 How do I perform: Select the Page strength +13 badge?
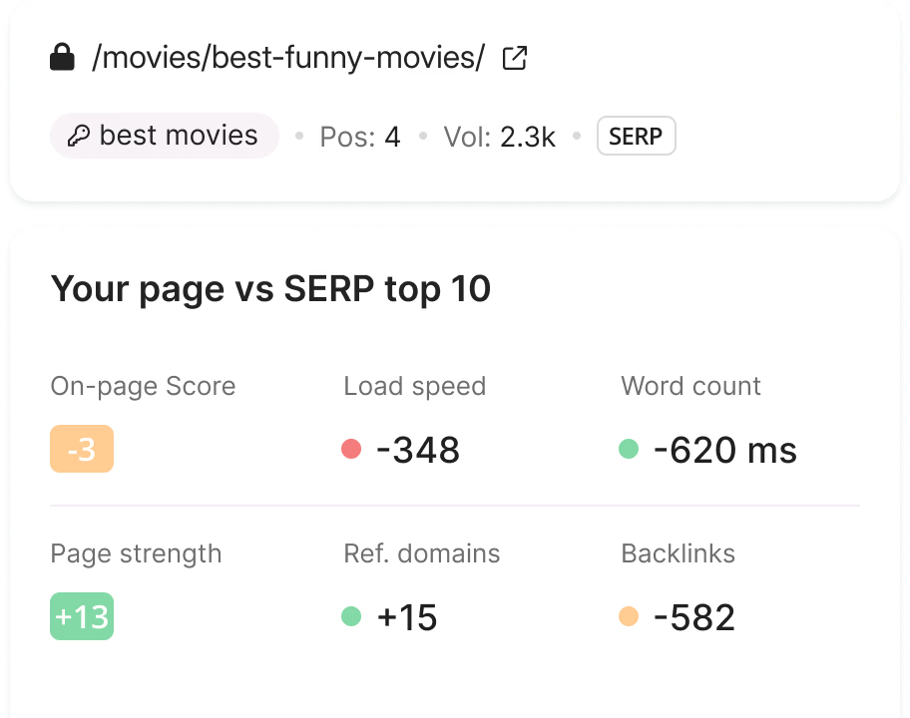point(82,616)
